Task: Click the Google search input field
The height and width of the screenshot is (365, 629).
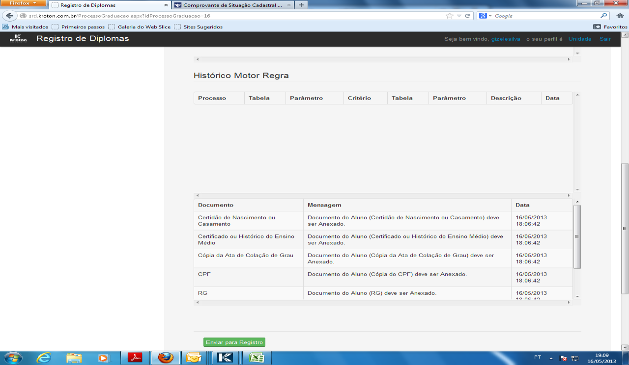Action: (546, 16)
